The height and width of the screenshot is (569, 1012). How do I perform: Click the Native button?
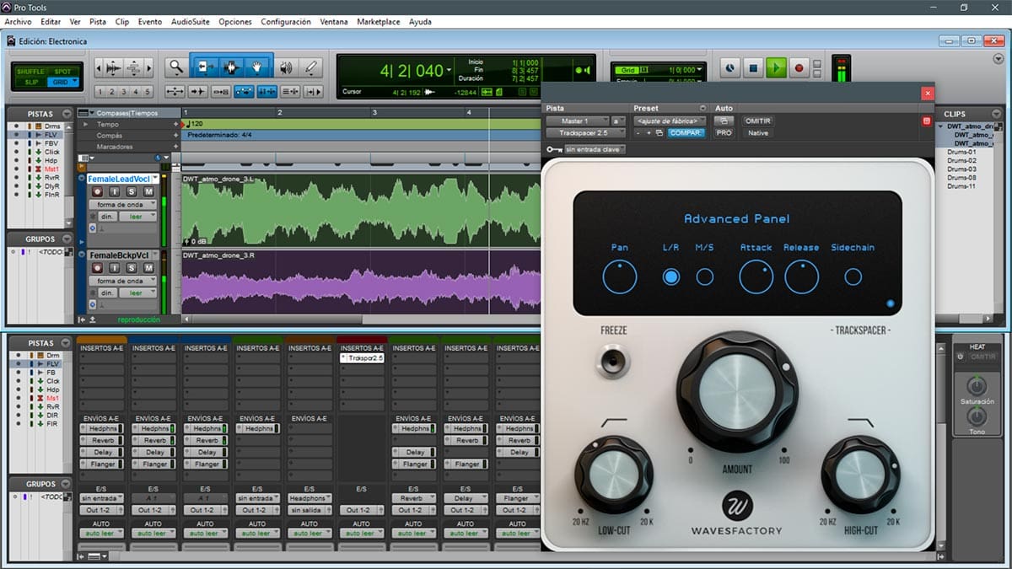point(758,133)
